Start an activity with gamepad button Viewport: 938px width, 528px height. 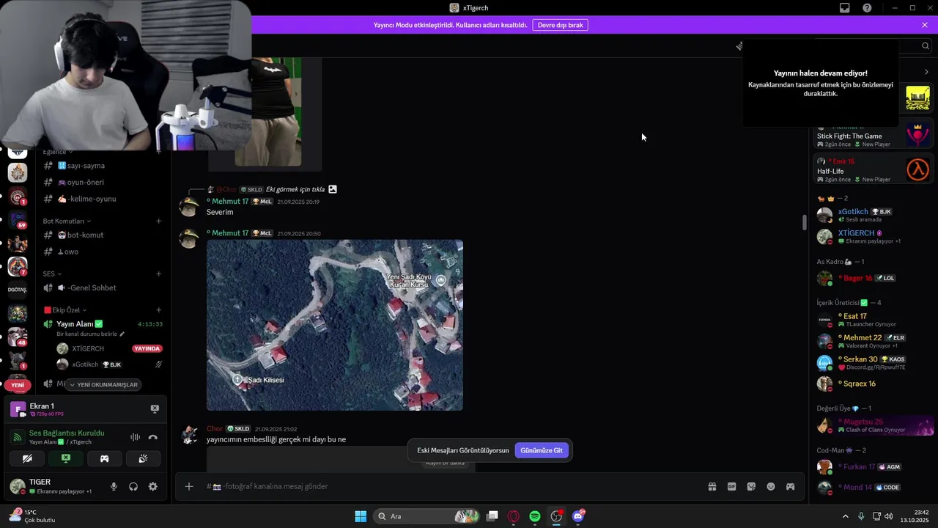pyautogui.click(x=104, y=458)
